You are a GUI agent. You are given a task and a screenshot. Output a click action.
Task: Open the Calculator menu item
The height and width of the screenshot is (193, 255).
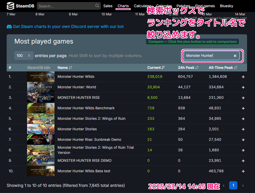[x=142, y=6]
